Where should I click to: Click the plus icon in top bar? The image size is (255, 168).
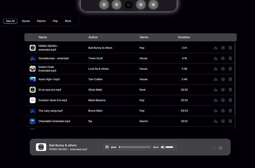(x=129, y=5)
